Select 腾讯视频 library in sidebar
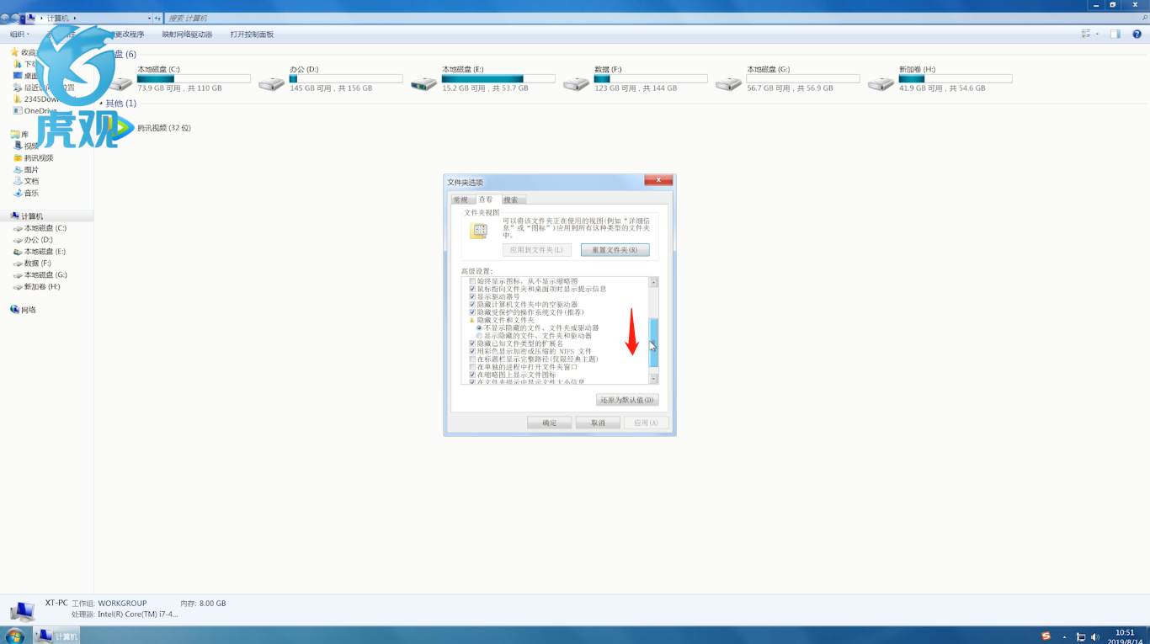The image size is (1150, 644). click(x=33, y=157)
